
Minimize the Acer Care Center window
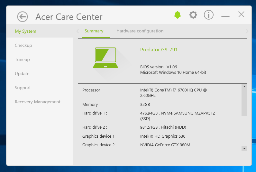[x=225, y=16]
